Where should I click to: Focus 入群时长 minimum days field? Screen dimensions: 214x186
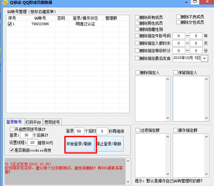(x=178, y=43)
